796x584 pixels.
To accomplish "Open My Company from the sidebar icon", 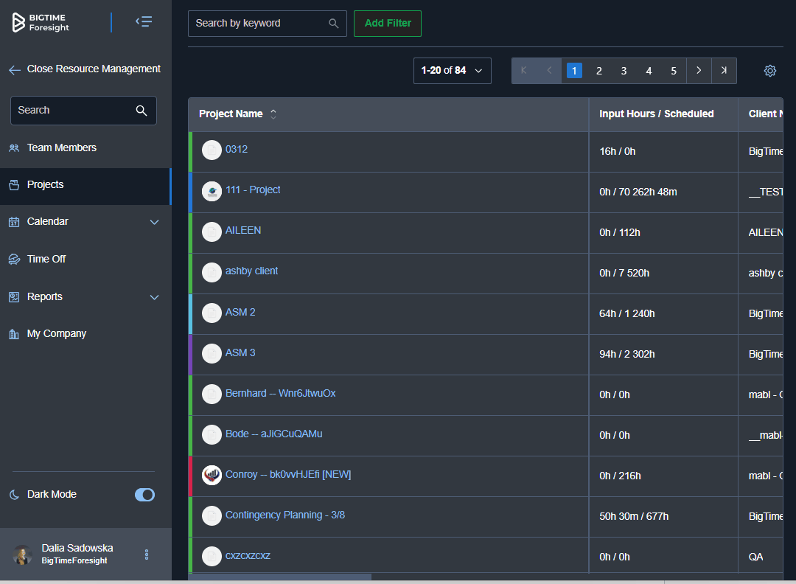I will click(14, 333).
